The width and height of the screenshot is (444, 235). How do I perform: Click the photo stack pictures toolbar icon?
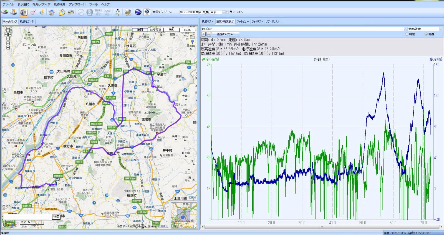point(70,12)
